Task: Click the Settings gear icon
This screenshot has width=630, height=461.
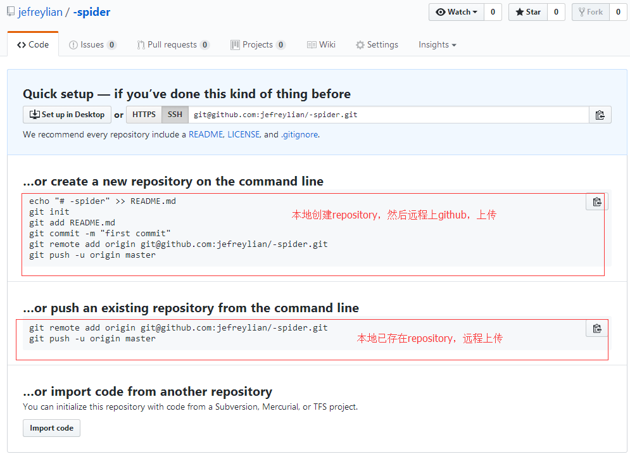Action: 360,45
